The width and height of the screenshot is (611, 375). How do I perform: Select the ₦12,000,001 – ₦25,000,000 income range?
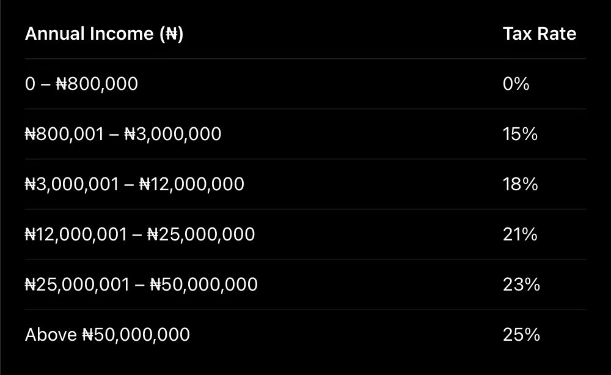(140, 234)
